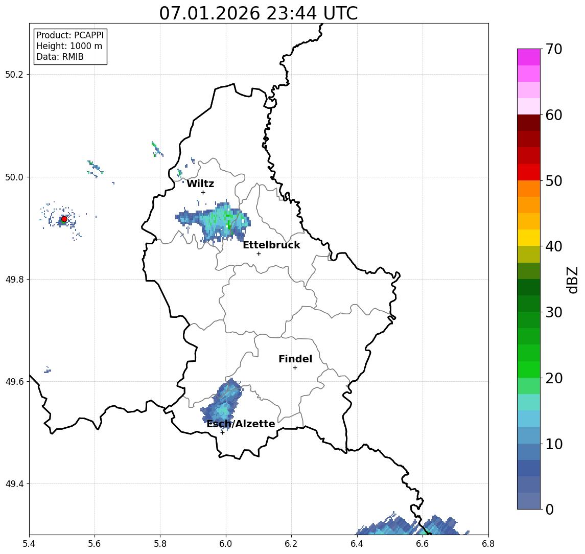Click the 'Height: 1000 m' legend line

[69, 46]
